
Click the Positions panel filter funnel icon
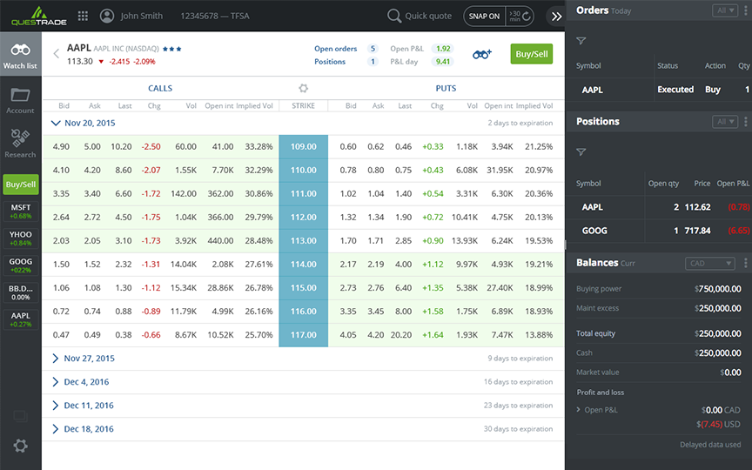(x=581, y=152)
